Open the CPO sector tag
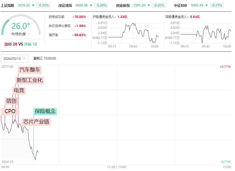Image resolution: width=235 pixels, height=171 pixels. tap(10, 111)
